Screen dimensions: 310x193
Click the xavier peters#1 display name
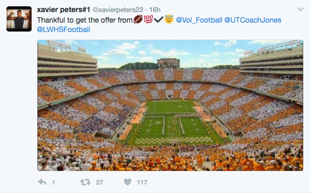[63, 9]
